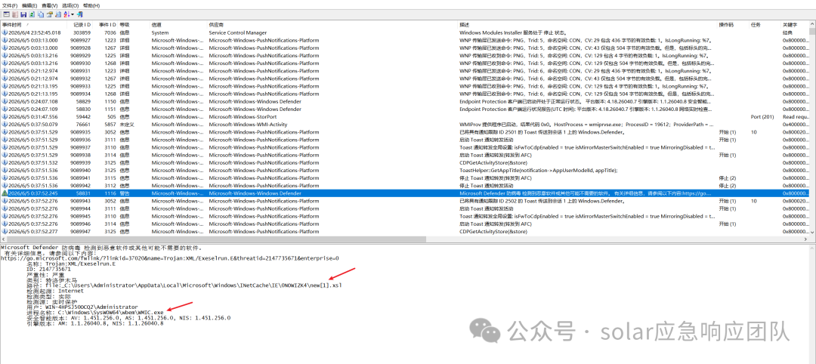Click the green refresh toolbar icon
This screenshot has height=364, width=816.
(32, 14)
